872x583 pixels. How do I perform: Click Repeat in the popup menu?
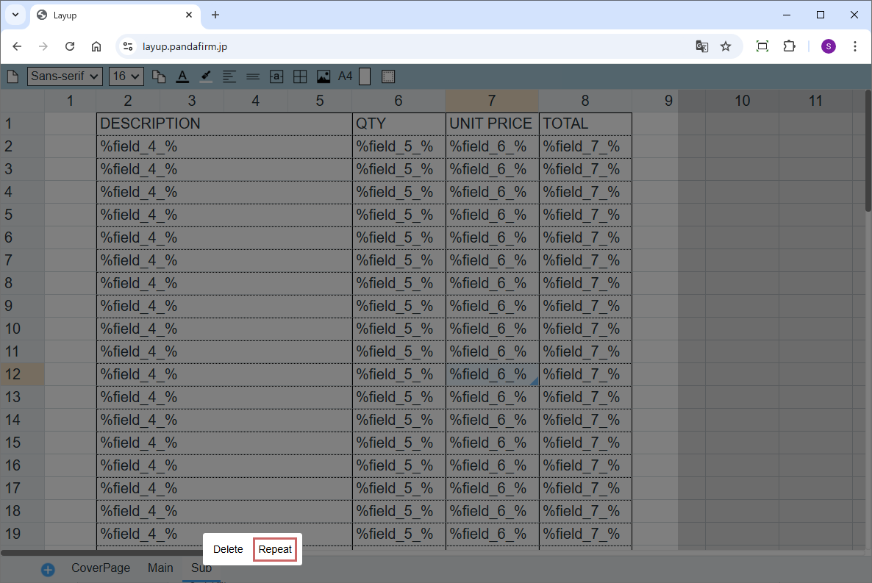275,549
